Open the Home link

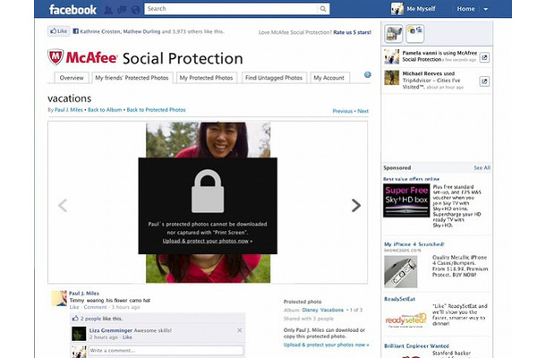click(x=465, y=9)
